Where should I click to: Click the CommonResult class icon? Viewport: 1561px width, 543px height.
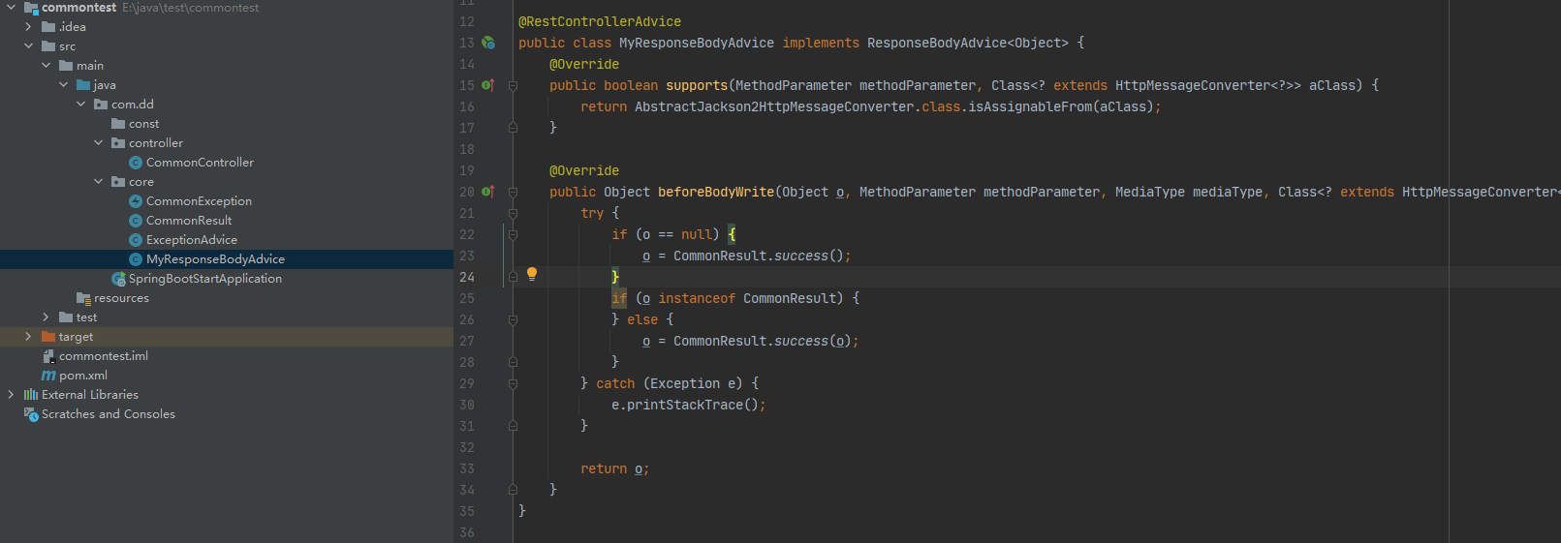point(136,221)
